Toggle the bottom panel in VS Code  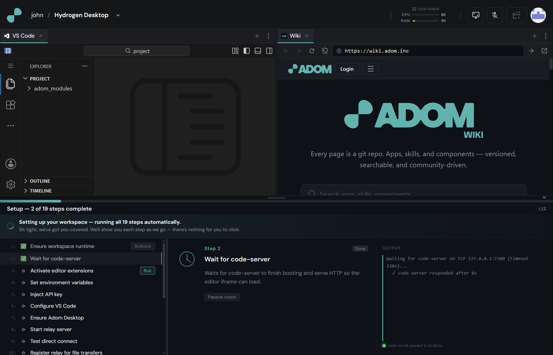(258, 51)
